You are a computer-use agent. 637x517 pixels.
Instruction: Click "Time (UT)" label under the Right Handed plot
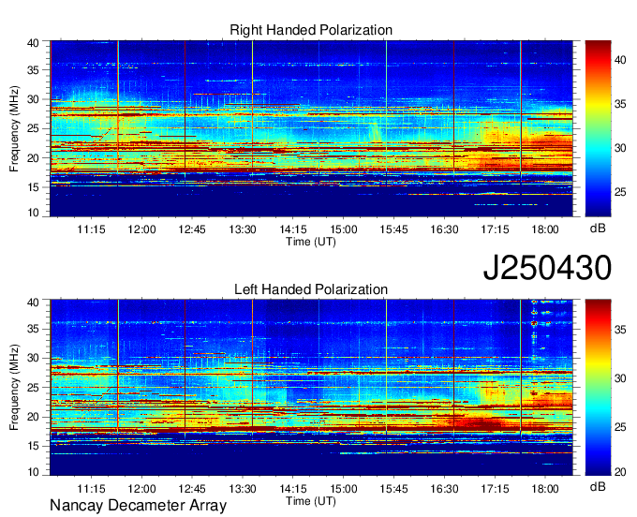point(311,242)
